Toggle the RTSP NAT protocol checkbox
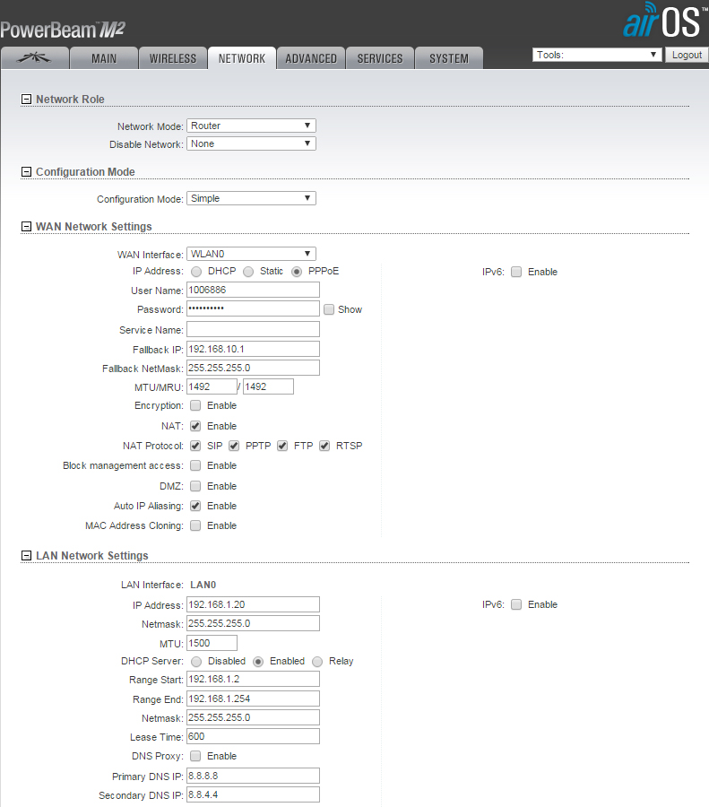The width and height of the screenshot is (709, 807). [324, 446]
